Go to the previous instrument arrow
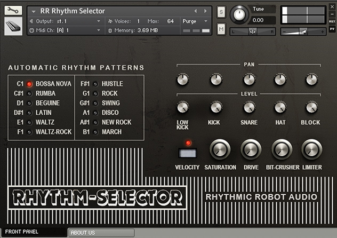337x238 pixels. tap(196, 11)
